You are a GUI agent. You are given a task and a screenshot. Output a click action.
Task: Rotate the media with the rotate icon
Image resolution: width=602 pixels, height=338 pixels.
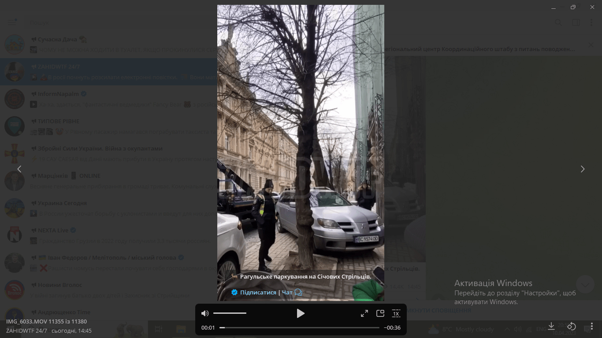[x=572, y=326]
